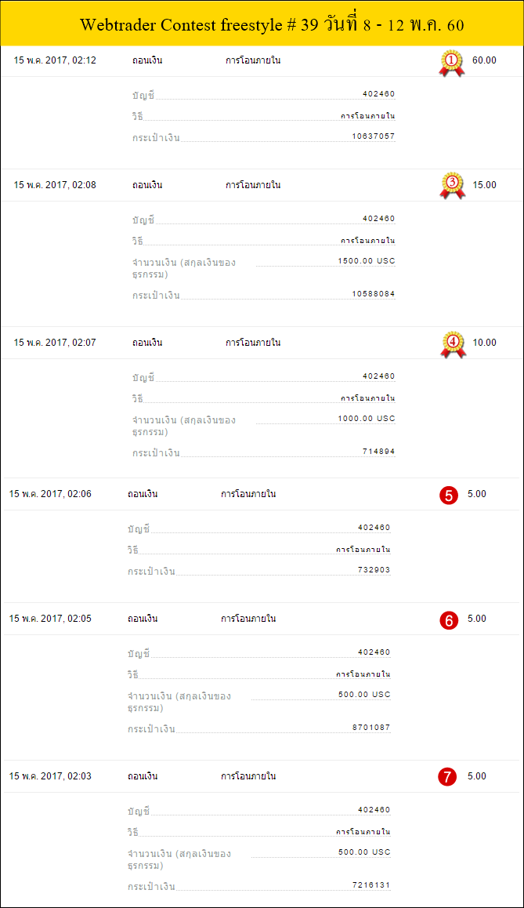
Task: Select the 1500.00 USC amount value
Action: pyautogui.click(x=367, y=261)
